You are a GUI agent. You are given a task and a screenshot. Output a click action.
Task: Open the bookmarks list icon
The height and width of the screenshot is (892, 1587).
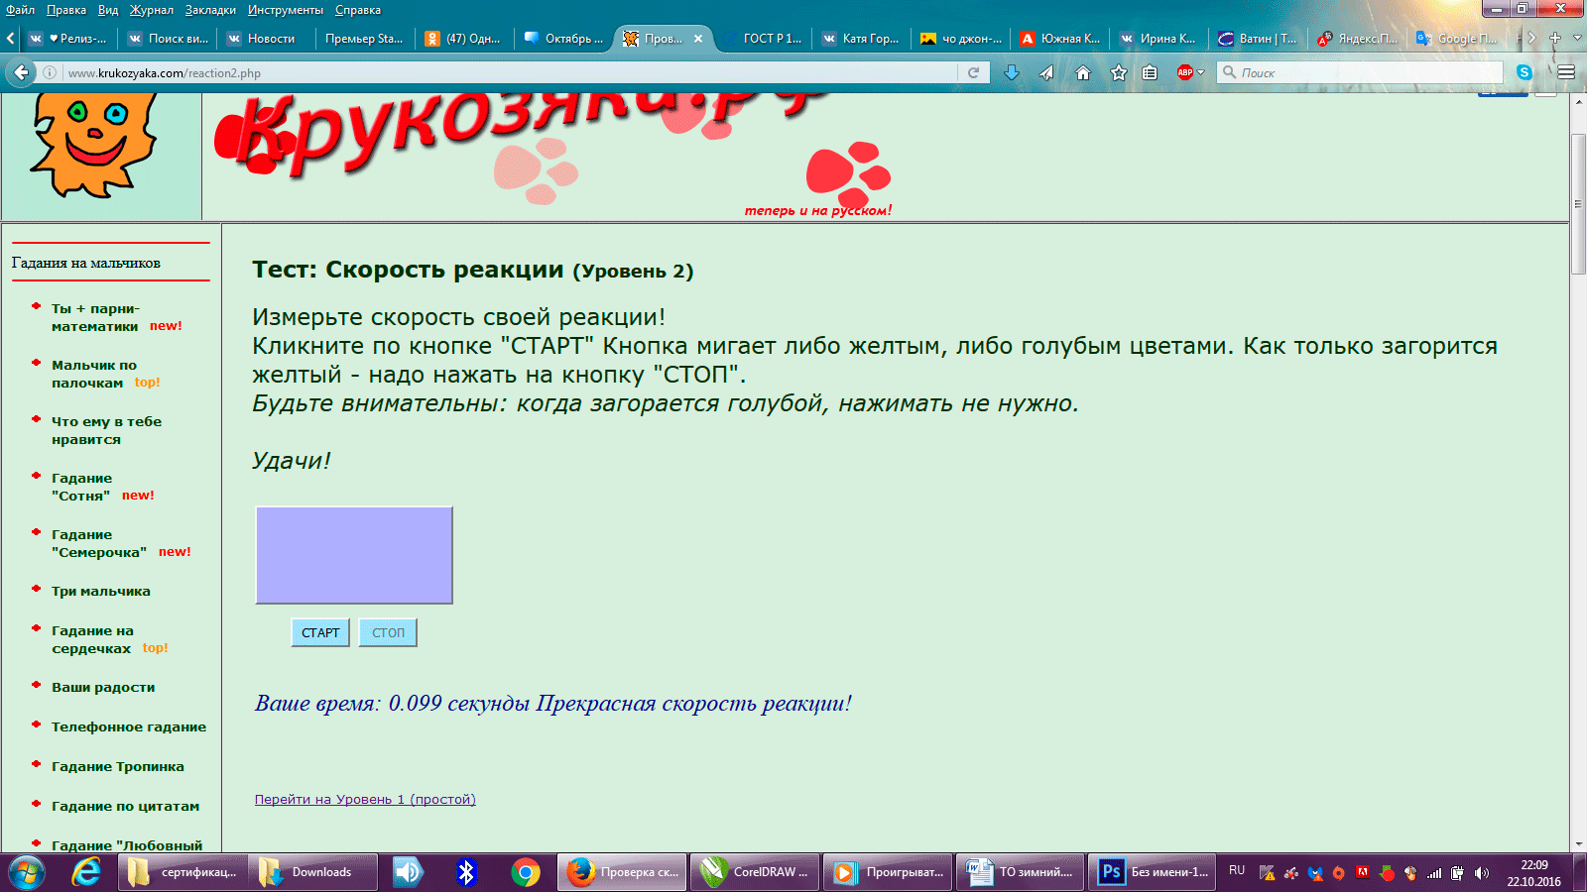pyautogui.click(x=1150, y=72)
